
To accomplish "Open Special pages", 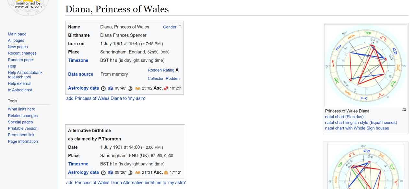I will coord(20,122).
